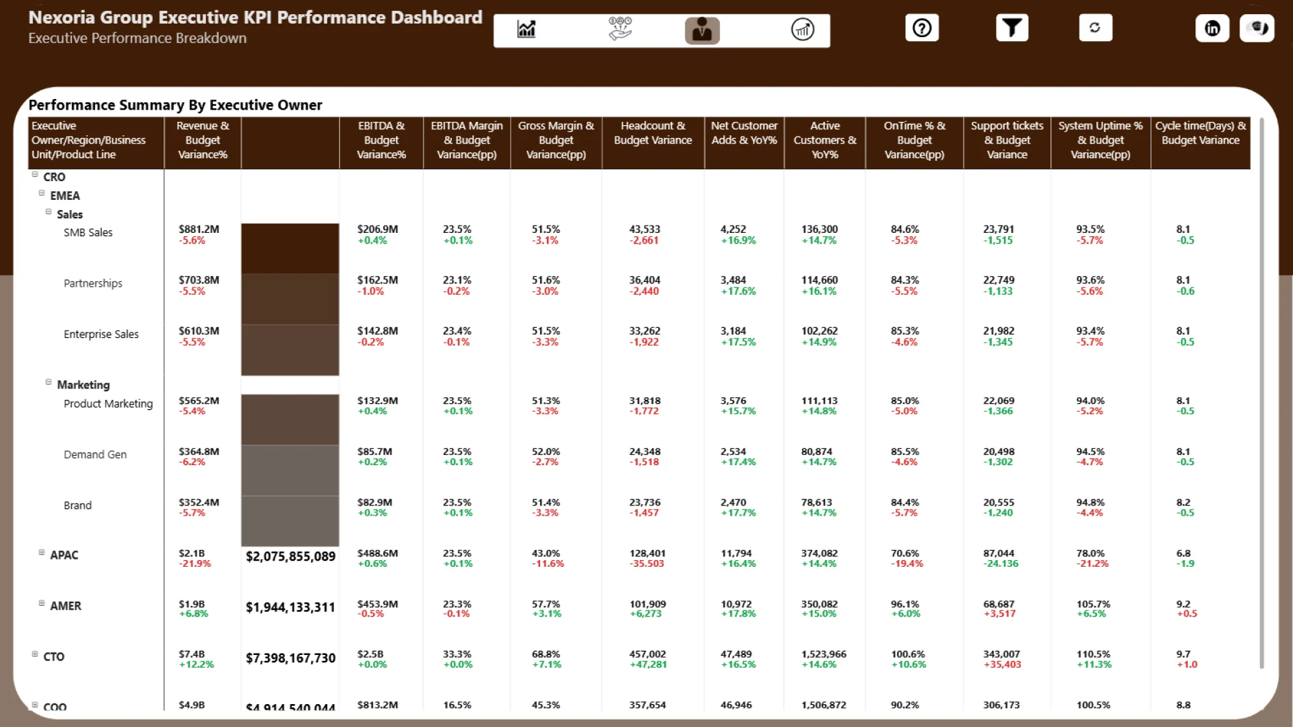The width and height of the screenshot is (1293, 727).
Task: Open the filter funnel icon
Action: (1012, 28)
